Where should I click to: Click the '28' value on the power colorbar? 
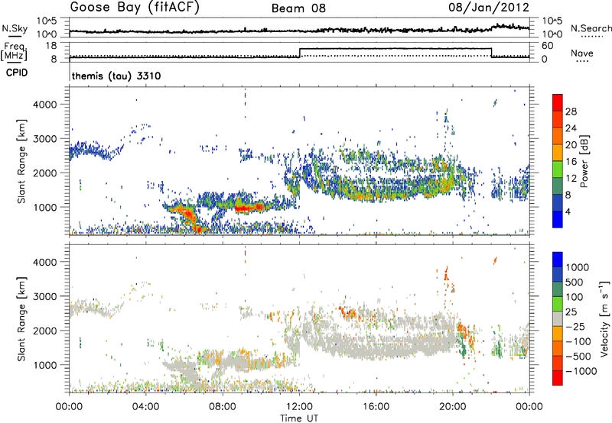point(571,111)
